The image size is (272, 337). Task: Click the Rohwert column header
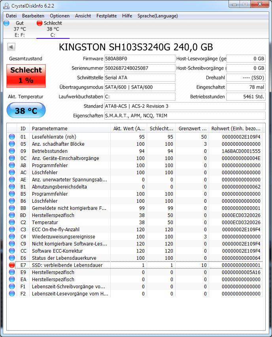(236, 129)
